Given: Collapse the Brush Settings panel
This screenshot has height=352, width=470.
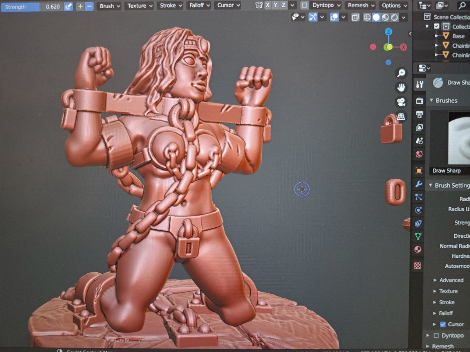Looking at the screenshot, I should click(430, 185).
